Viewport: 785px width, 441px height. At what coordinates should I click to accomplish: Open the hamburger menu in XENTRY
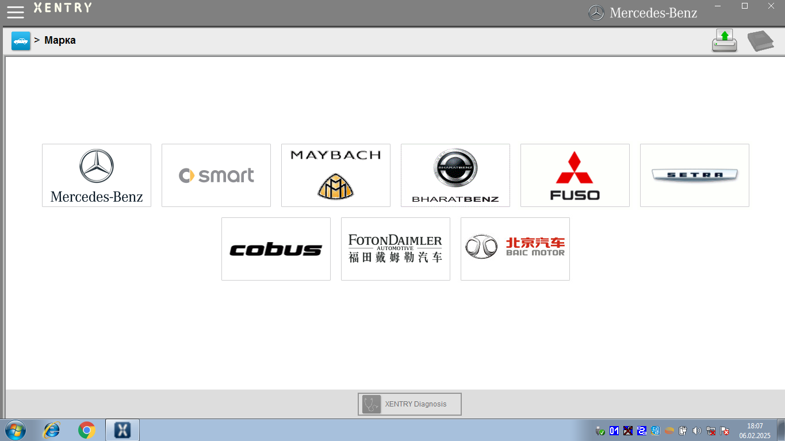[16, 12]
